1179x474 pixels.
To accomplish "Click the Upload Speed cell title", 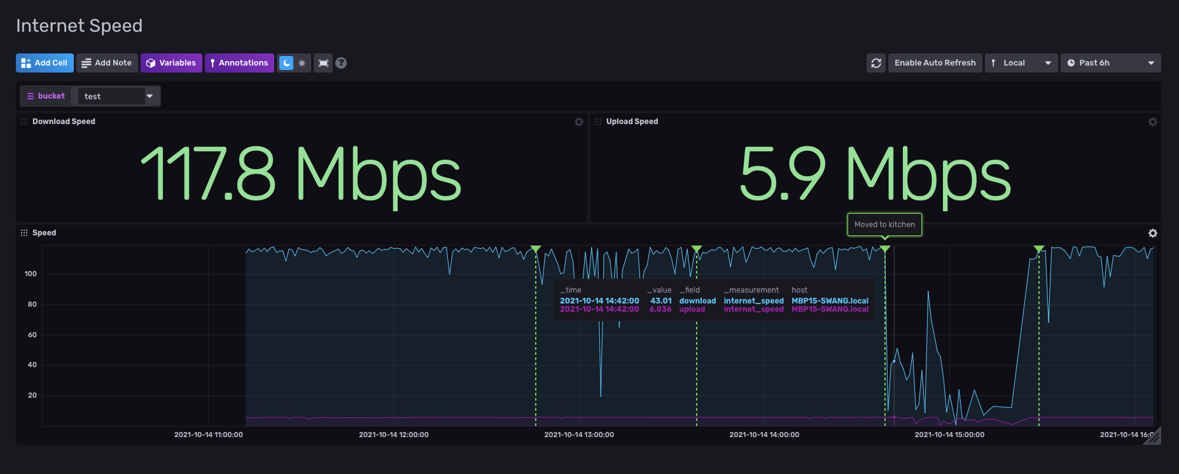I will (x=632, y=122).
